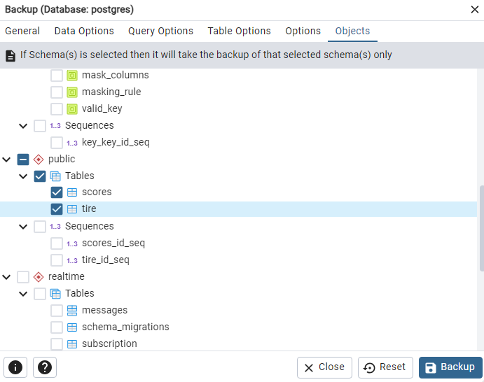Collapse the realtime schema tree node
The width and height of the screenshot is (484, 382).
coord(7,277)
